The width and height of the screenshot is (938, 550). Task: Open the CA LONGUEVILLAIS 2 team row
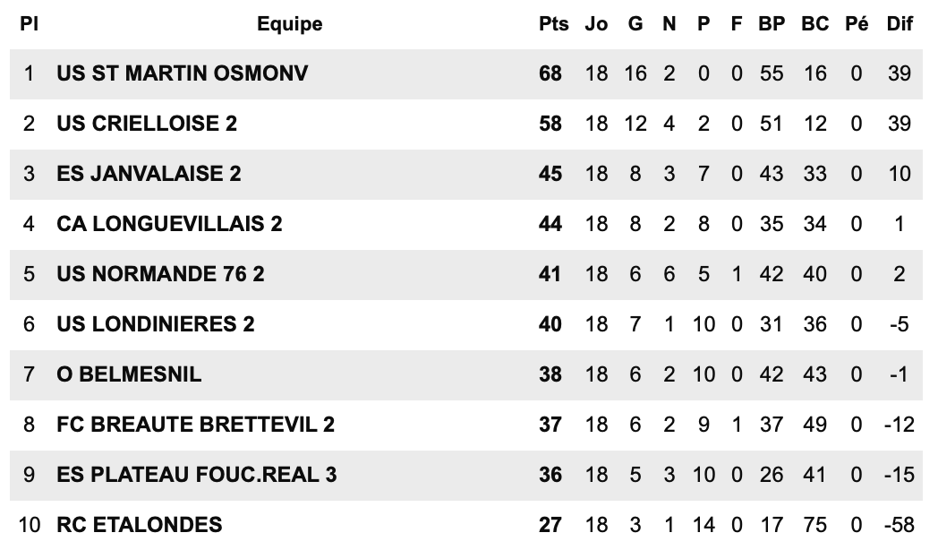pyautogui.click(x=169, y=225)
